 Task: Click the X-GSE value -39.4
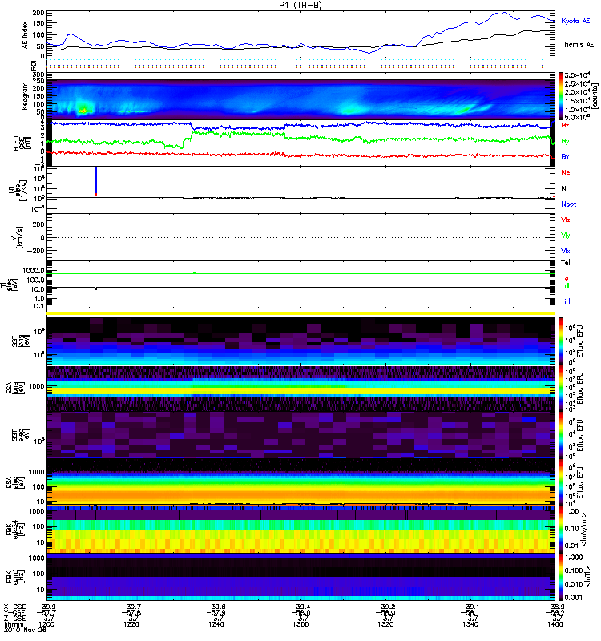click(300, 607)
